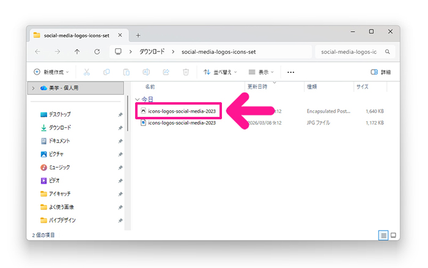428x268 pixels.
Task: Open the 表示 view dropdown
Action: 261,72
